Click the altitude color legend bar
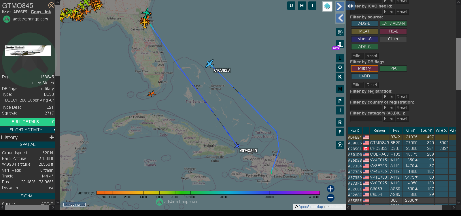This screenshot has width=461, height=216. [208, 193]
